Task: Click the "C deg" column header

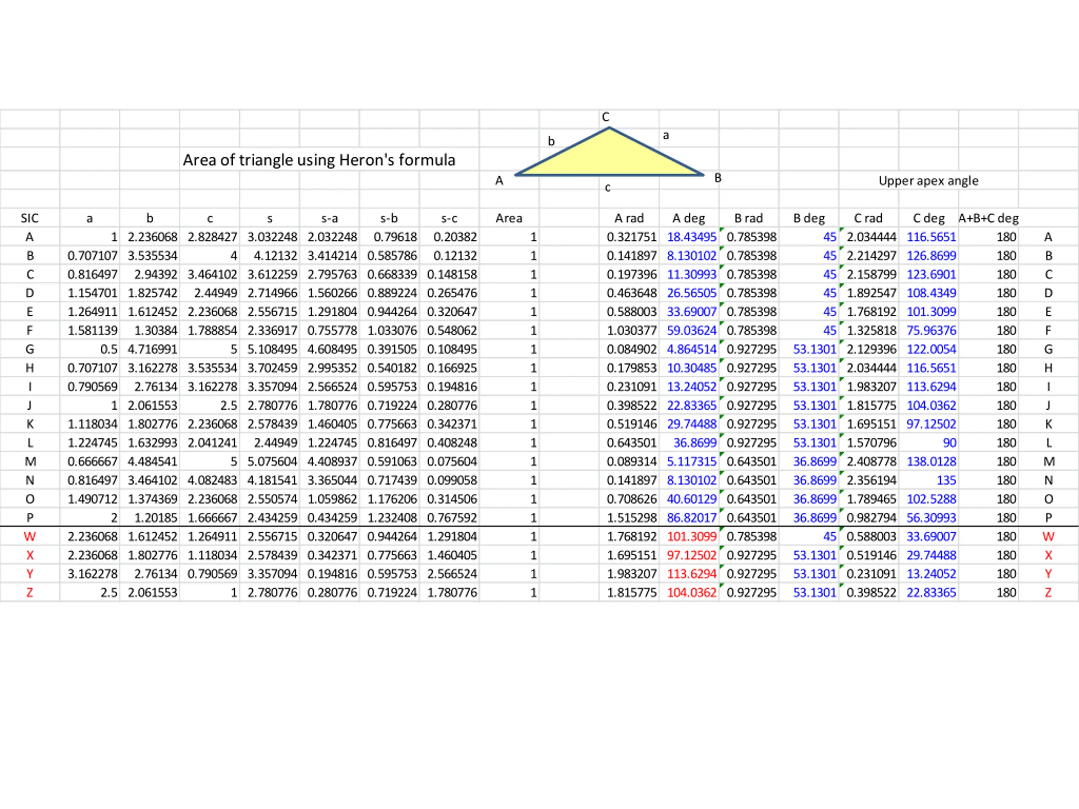Action: click(x=929, y=218)
